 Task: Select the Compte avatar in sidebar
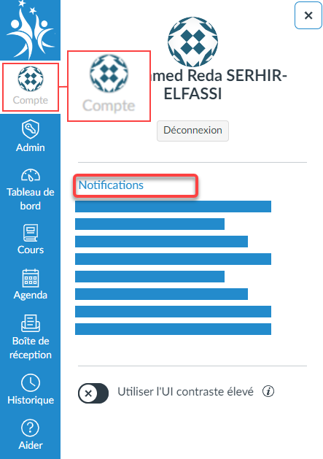[31, 79]
